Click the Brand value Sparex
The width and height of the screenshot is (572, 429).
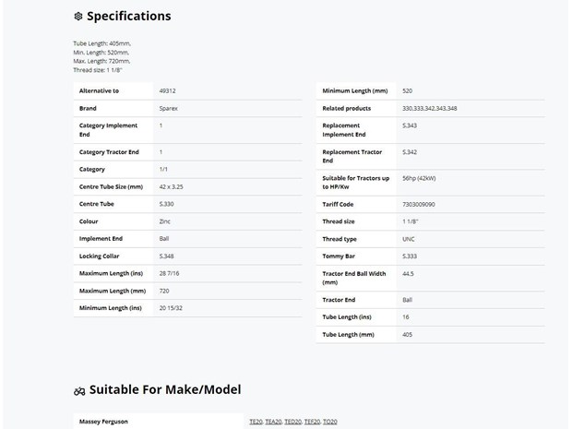pyautogui.click(x=169, y=108)
